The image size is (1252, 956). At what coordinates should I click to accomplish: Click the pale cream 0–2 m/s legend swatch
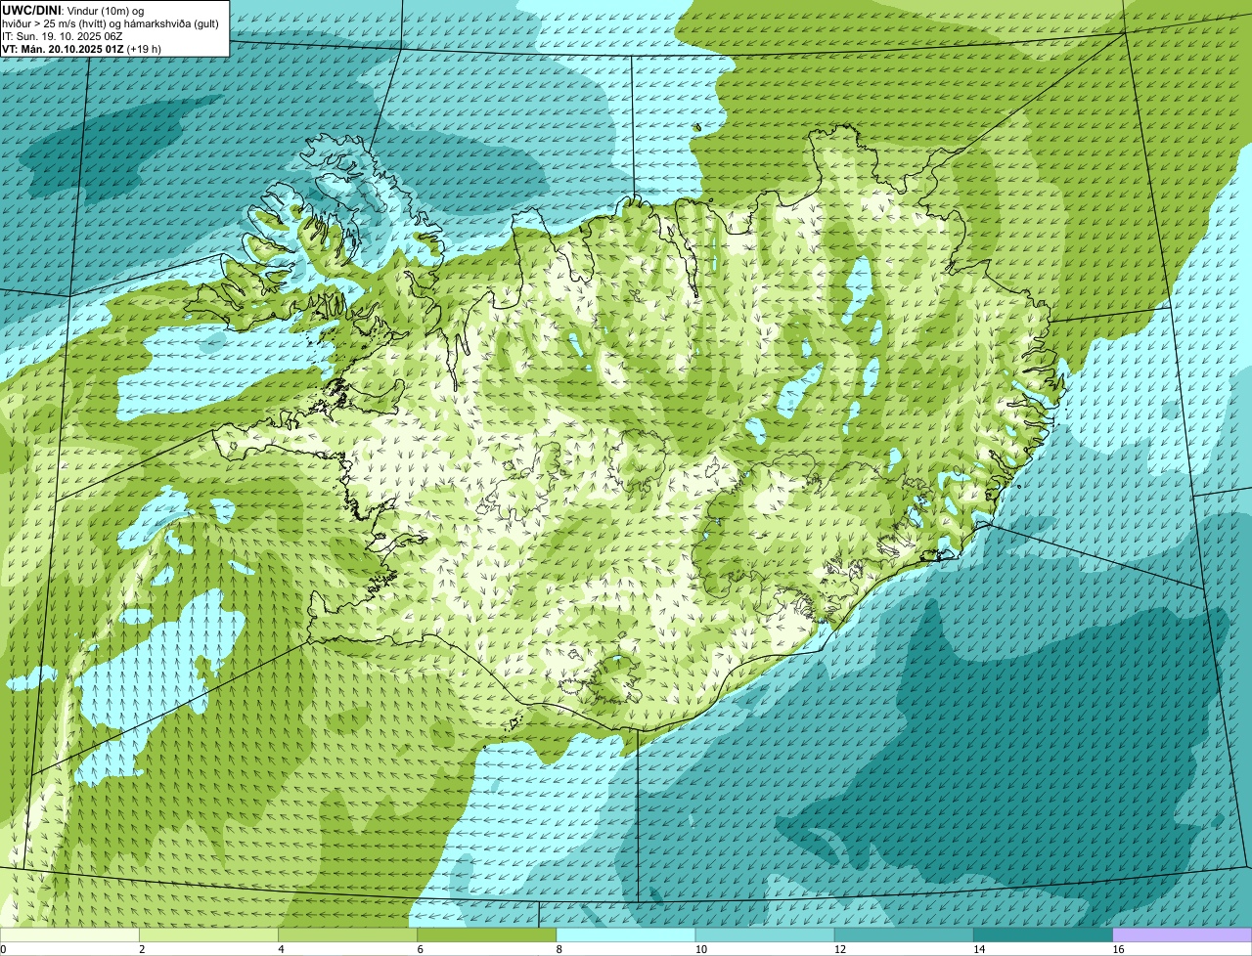pyautogui.click(x=69, y=934)
